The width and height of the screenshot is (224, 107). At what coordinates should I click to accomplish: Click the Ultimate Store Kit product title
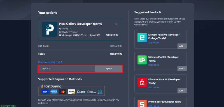[x=164, y=81]
